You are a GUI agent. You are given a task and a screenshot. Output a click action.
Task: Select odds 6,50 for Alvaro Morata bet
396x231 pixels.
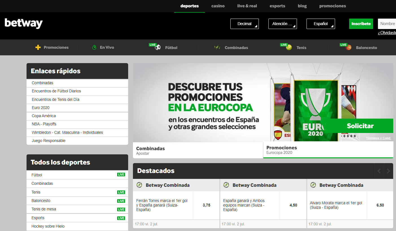[x=380, y=205]
